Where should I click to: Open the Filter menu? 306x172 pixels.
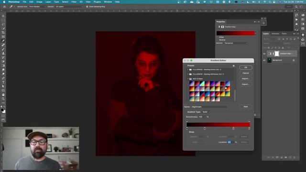click(x=74, y=2)
